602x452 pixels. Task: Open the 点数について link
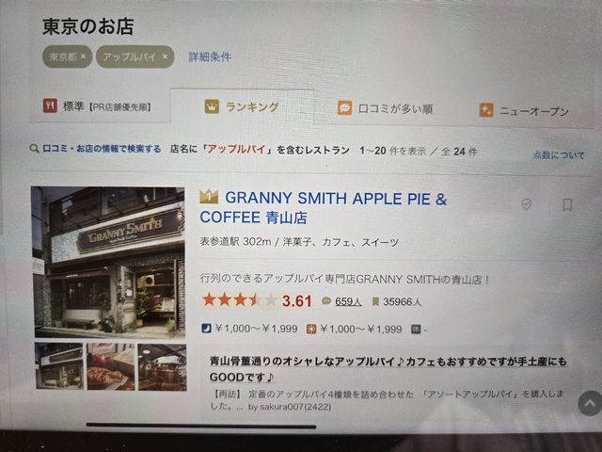pyautogui.click(x=559, y=155)
